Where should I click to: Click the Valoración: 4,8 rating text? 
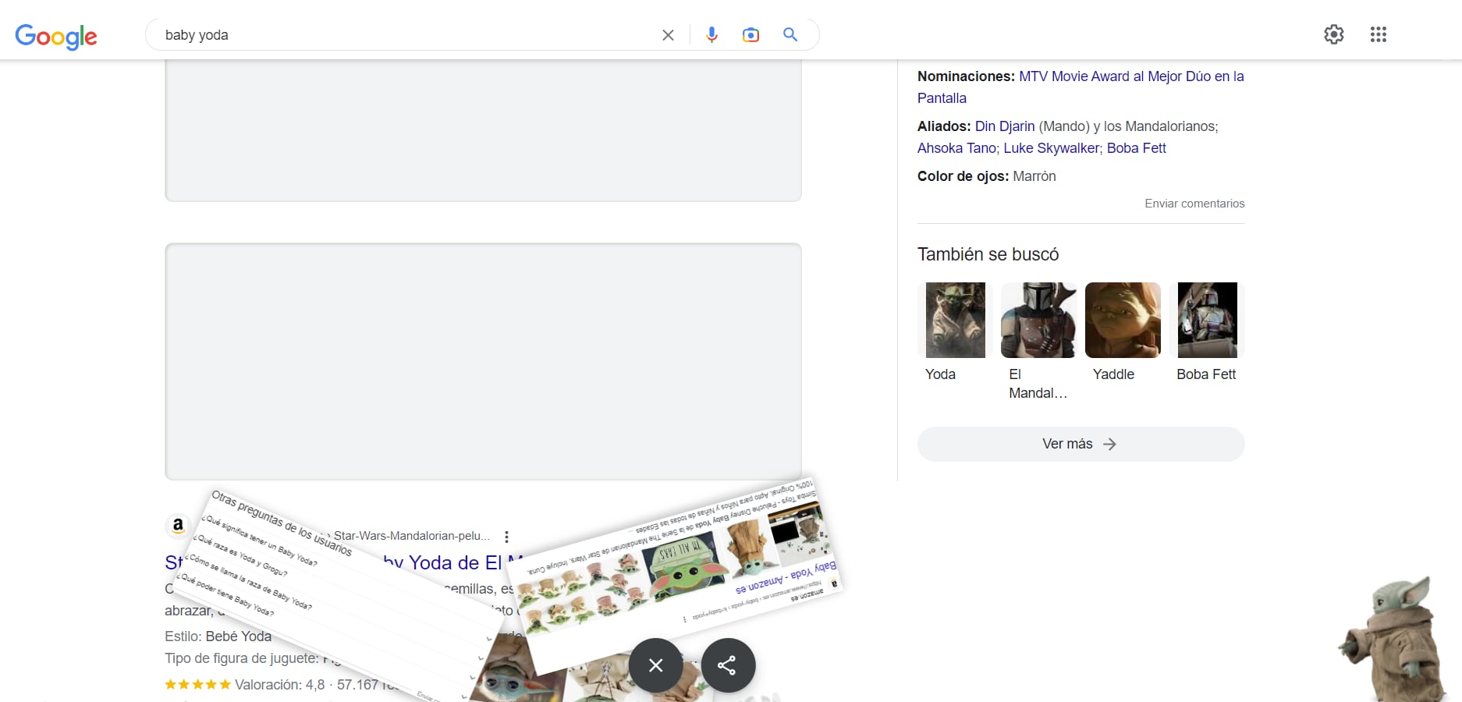click(279, 685)
